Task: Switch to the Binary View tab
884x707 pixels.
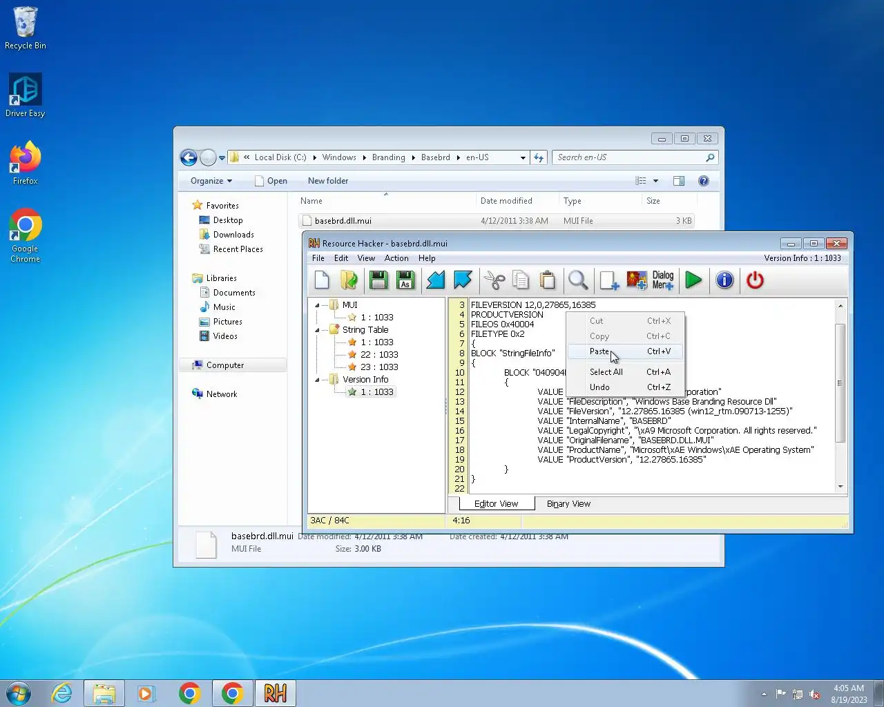Action: [x=568, y=504]
